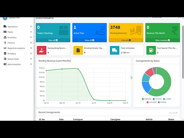Screen dimensions: 184x138
Task: Click the Consignor column header
Action: click(x=78, y=119)
